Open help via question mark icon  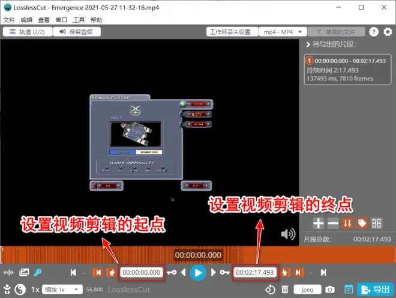(x=374, y=32)
